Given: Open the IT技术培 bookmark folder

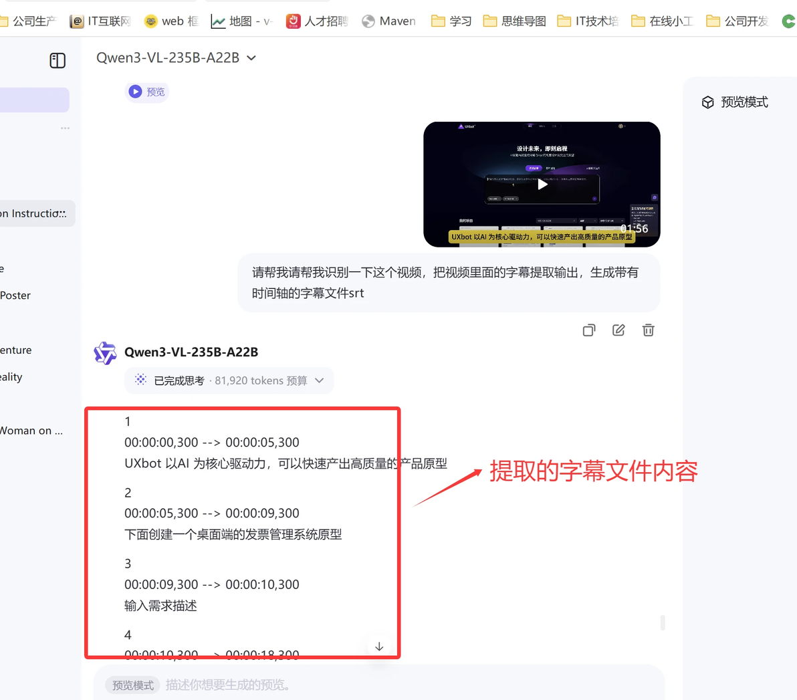Looking at the screenshot, I should coord(588,21).
